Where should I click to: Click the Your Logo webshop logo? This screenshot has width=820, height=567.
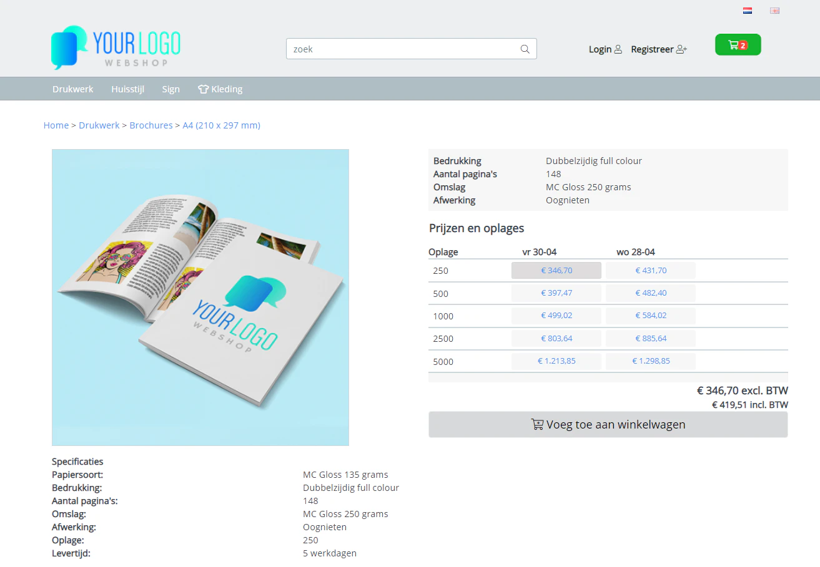[116, 47]
